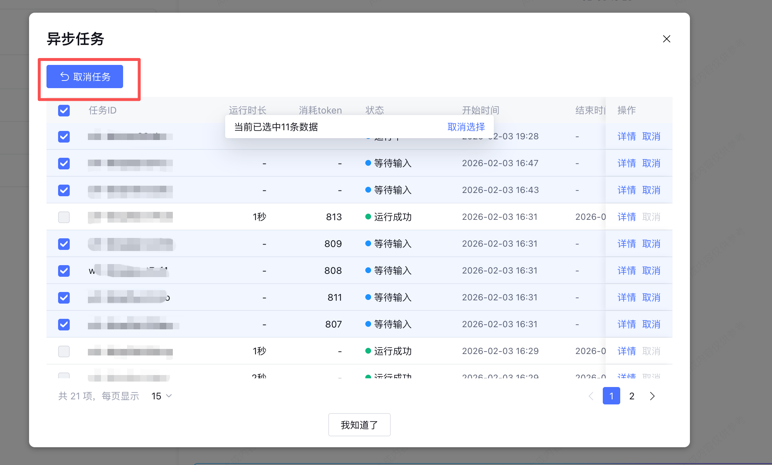Close the 异步任务 dialog with the X
This screenshot has width=772, height=465.
pos(666,39)
